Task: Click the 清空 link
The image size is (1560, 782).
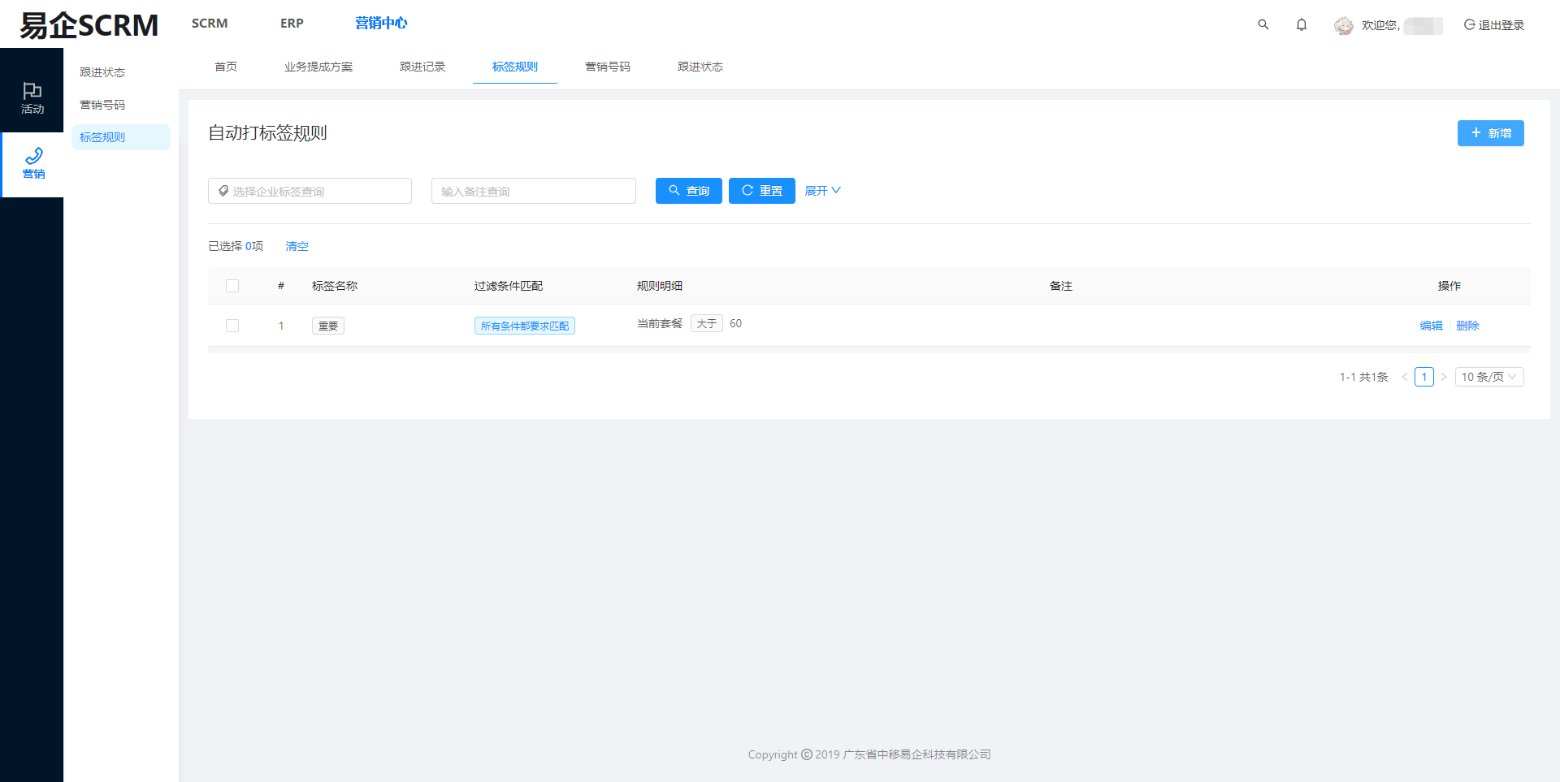Action: (x=297, y=246)
